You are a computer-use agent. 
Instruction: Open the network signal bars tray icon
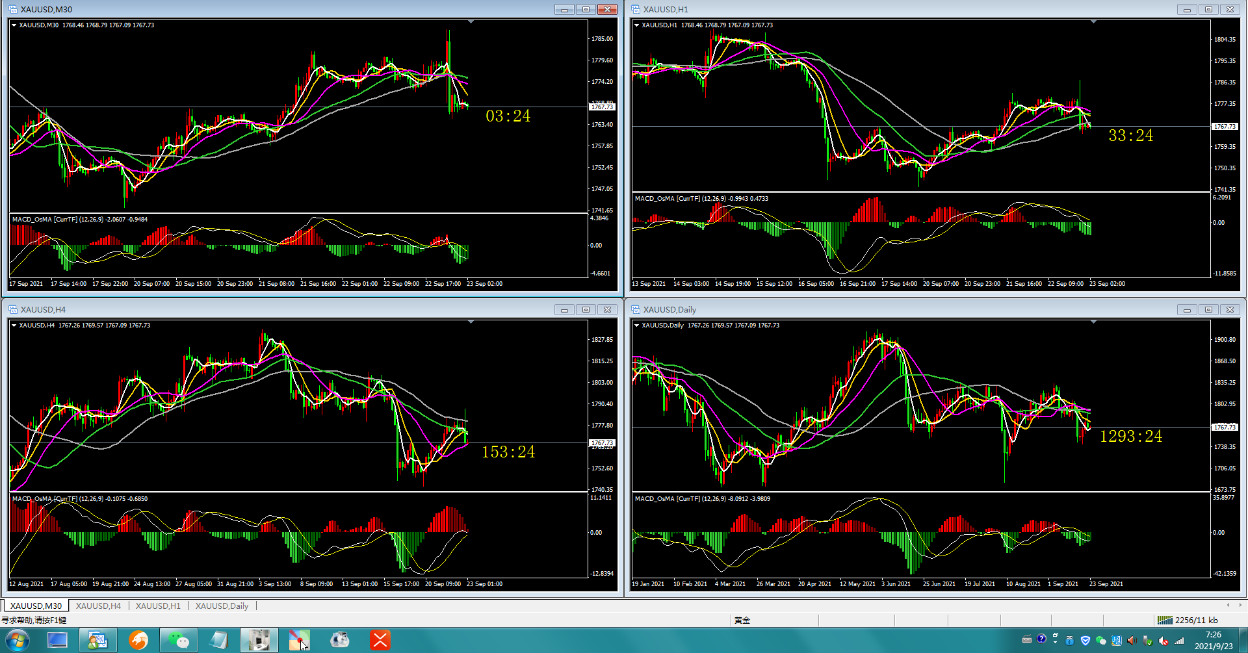(x=1179, y=641)
